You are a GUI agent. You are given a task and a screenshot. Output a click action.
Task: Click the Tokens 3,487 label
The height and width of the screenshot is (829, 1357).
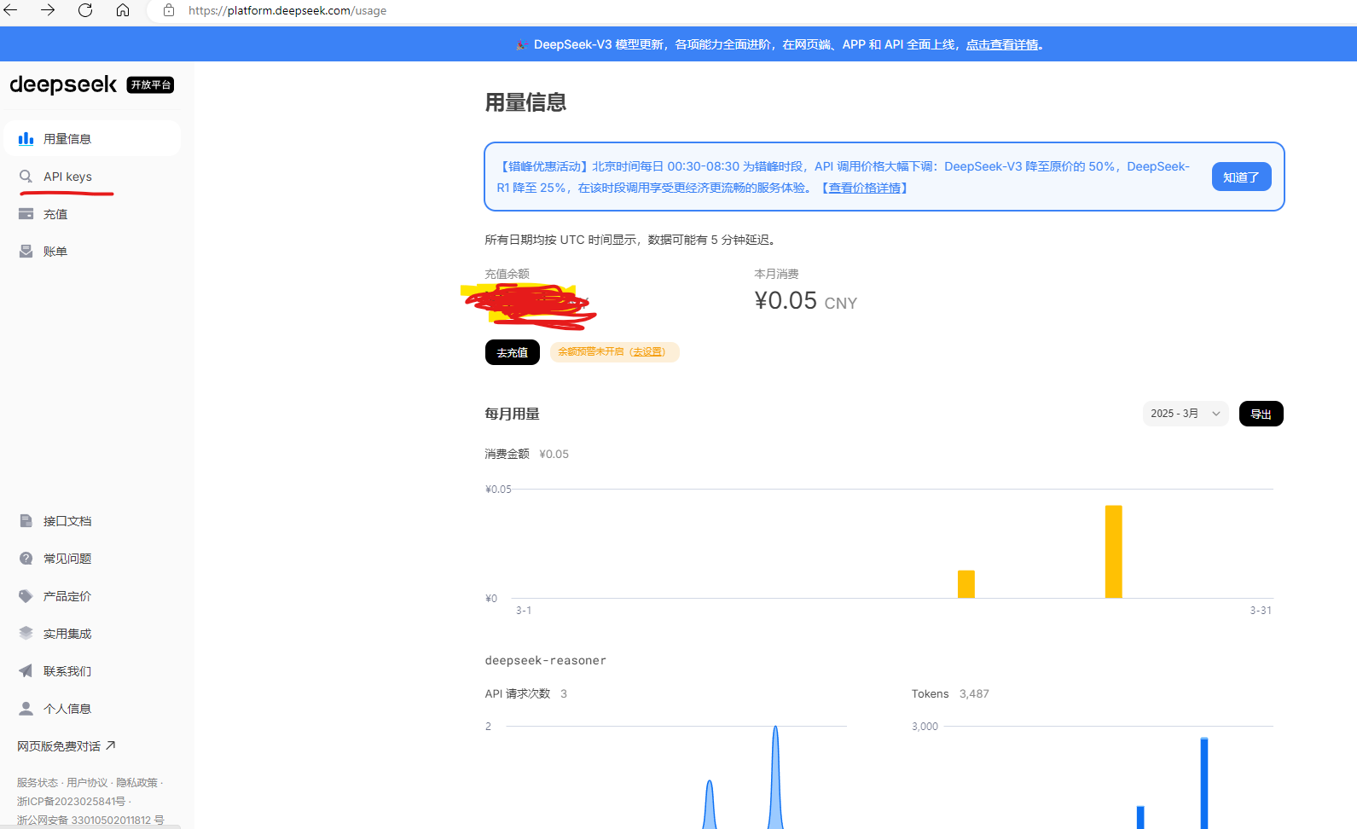tap(950, 693)
